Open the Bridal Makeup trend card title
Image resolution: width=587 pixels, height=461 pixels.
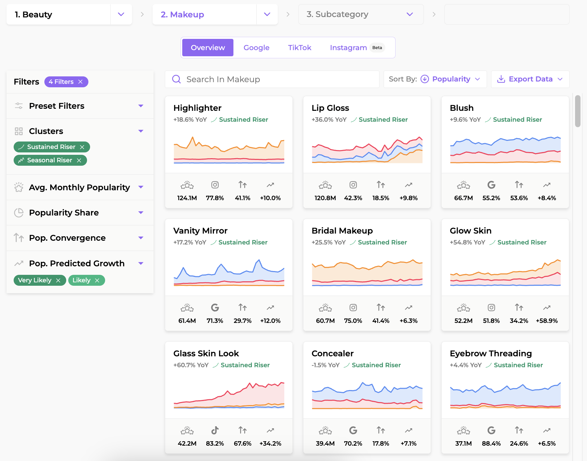pyautogui.click(x=342, y=231)
